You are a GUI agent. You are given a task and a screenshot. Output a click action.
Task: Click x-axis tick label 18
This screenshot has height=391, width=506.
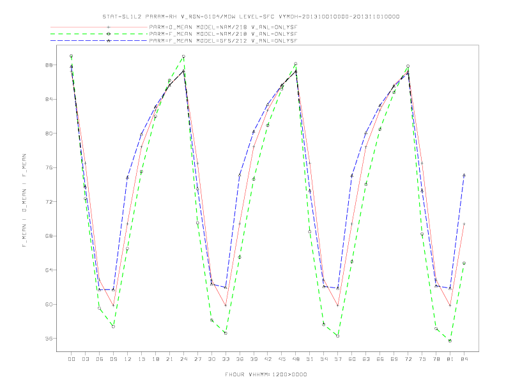click(155, 359)
